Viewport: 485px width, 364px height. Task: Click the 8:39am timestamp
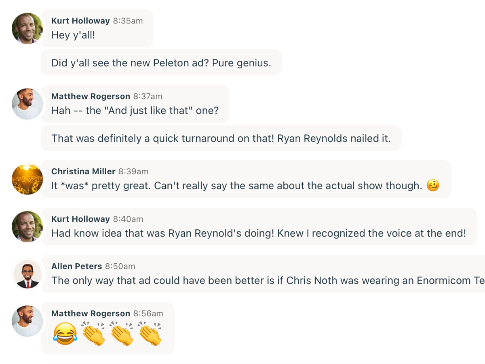point(133,171)
